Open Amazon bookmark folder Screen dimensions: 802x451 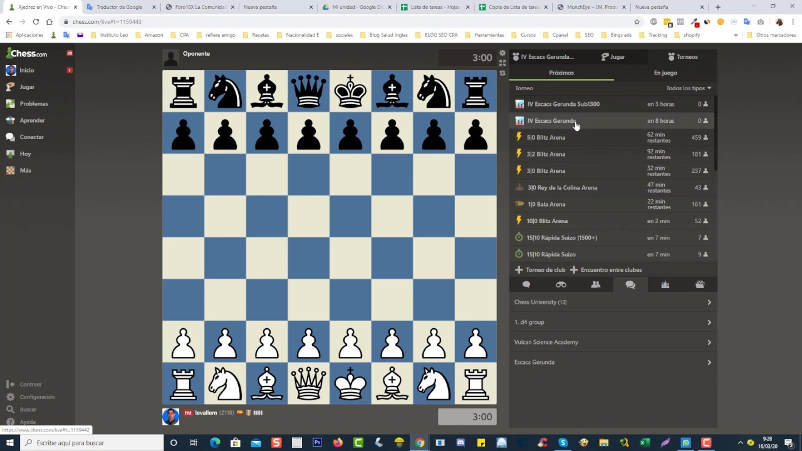(149, 35)
